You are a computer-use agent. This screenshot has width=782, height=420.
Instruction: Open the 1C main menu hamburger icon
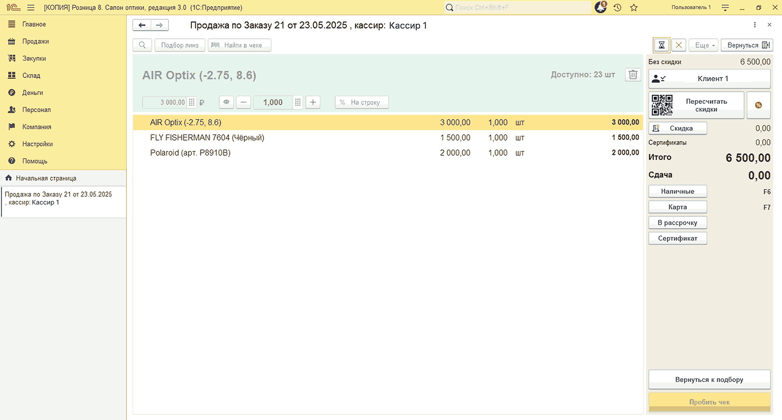point(31,7)
